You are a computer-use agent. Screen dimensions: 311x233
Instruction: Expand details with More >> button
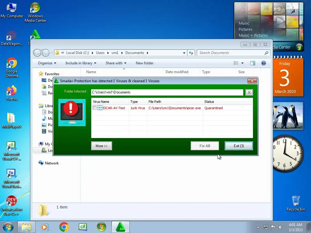(x=101, y=146)
